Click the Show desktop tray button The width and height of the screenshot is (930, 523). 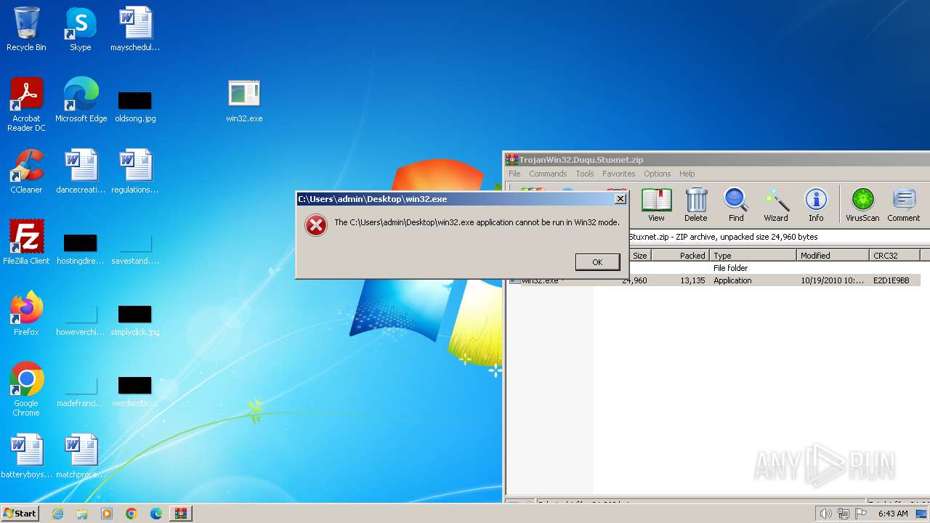coord(922,514)
